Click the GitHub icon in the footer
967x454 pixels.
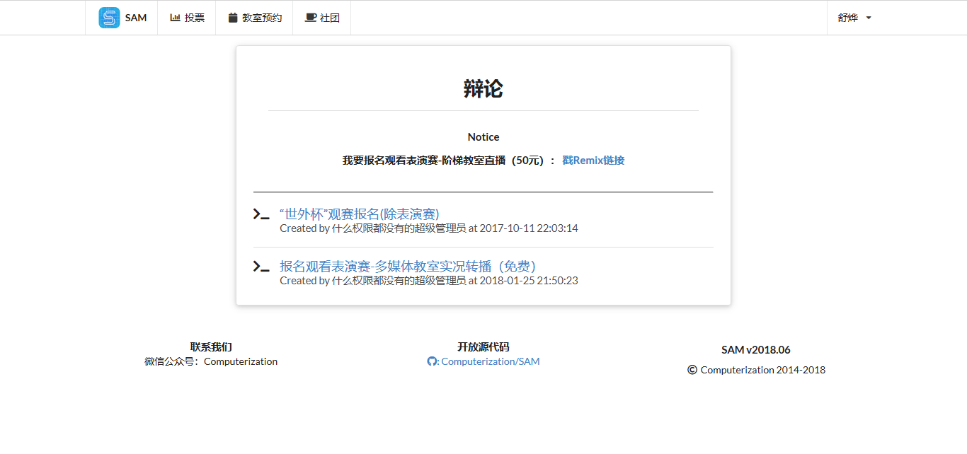pos(433,361)
